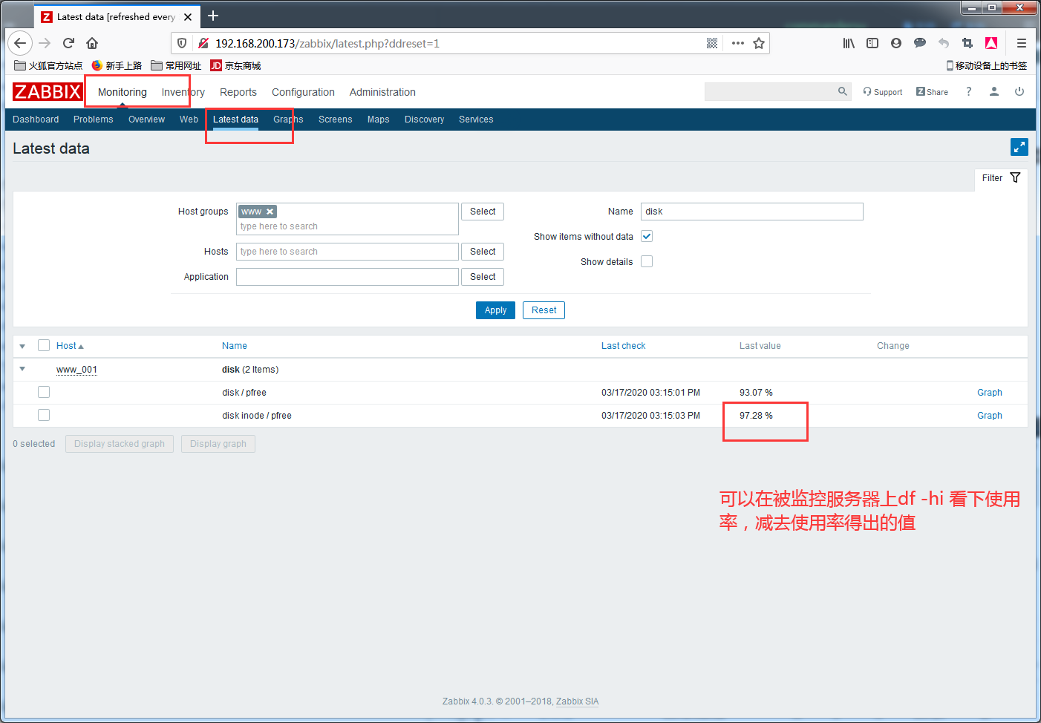Open the Share link
This screenshot has width=1041, height=723.
pyautogui.click(x=932, y=92)
